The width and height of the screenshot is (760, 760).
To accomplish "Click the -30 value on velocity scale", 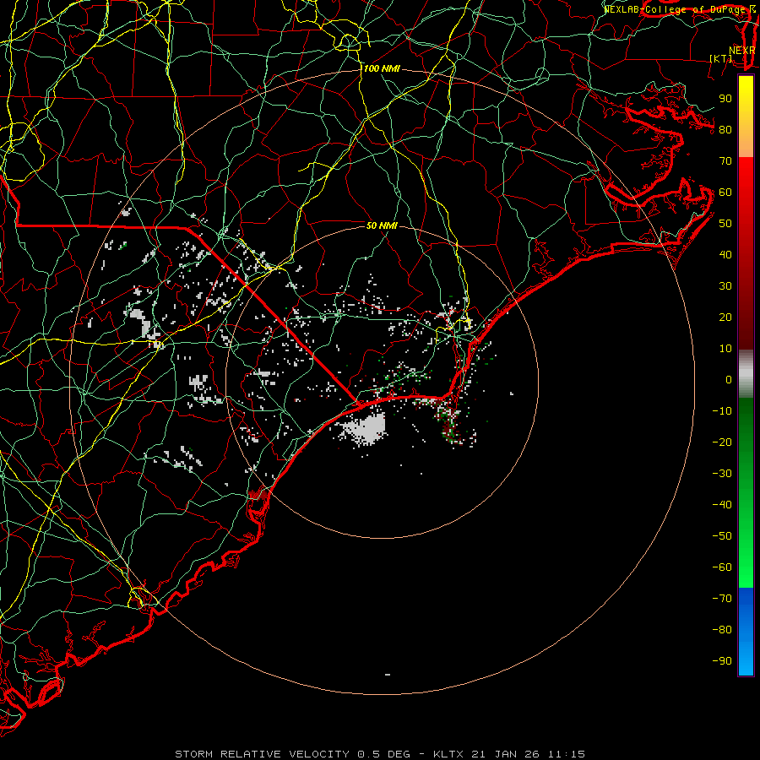I will point(722,474).
